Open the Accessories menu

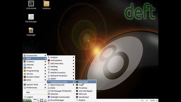click(x=35, y=56)
